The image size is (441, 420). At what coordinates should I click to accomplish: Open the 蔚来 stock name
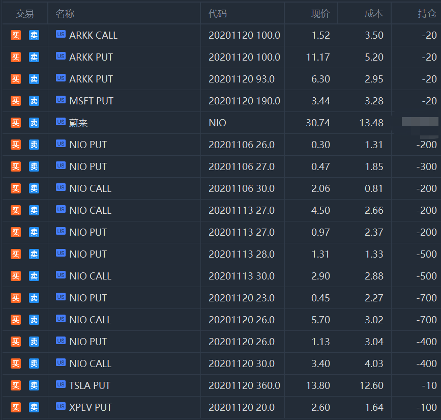(x=78, y=123)
